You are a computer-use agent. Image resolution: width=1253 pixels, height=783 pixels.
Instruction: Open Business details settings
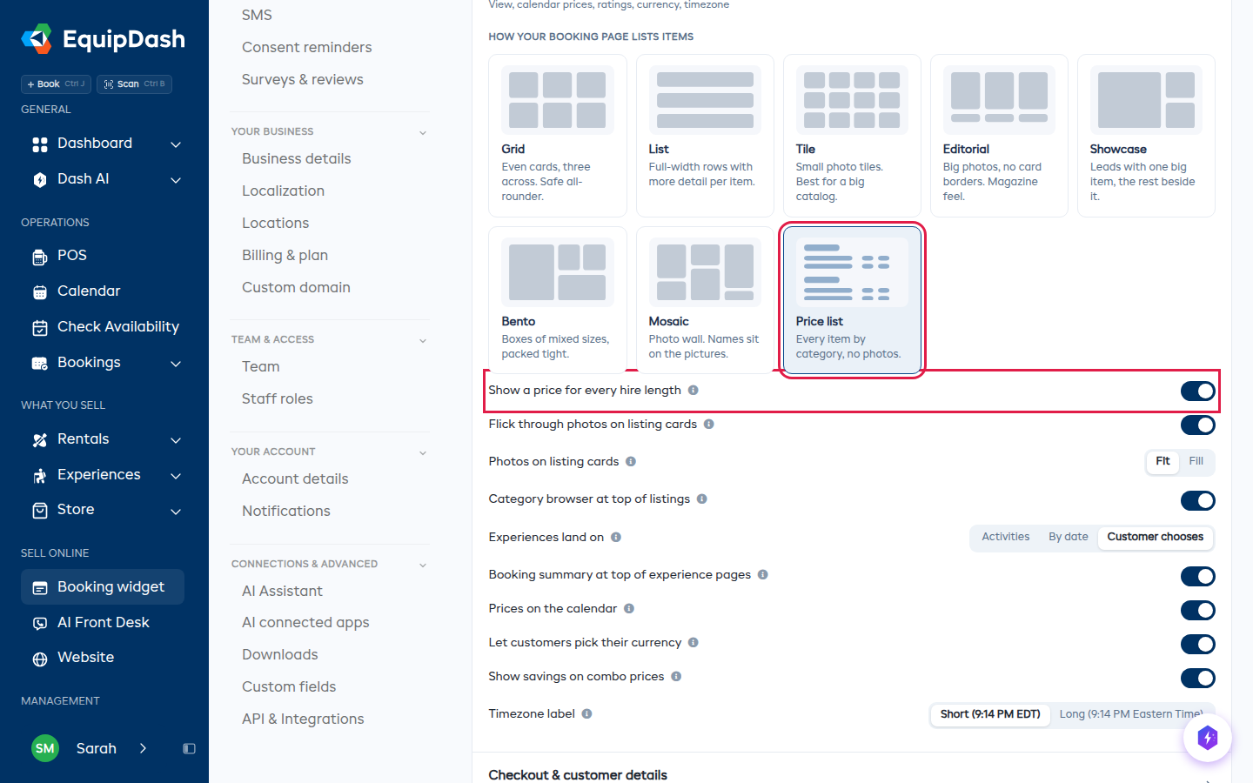(x=297, y=158)
